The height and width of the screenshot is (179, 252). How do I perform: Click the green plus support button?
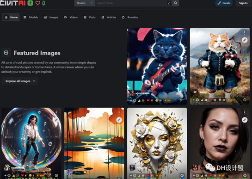(30, 3)
